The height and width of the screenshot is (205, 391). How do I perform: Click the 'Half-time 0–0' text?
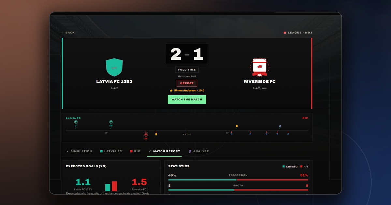(187, 76)
